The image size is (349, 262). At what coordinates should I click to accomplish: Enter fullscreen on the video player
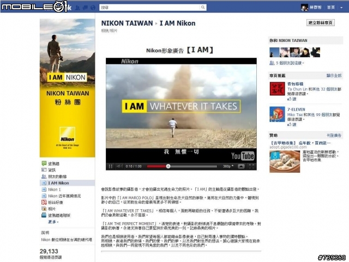(x=251, y=166)
